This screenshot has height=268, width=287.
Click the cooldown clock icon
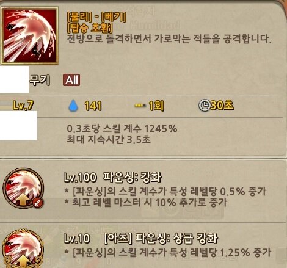coord(205,106)
